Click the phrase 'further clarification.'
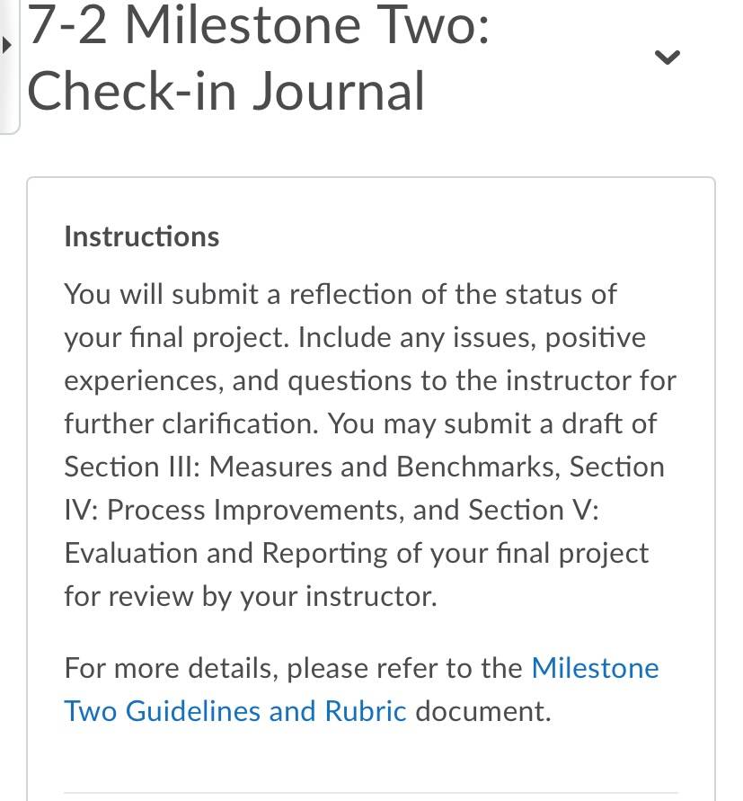743x801 pixels. [x=191, y=423]
